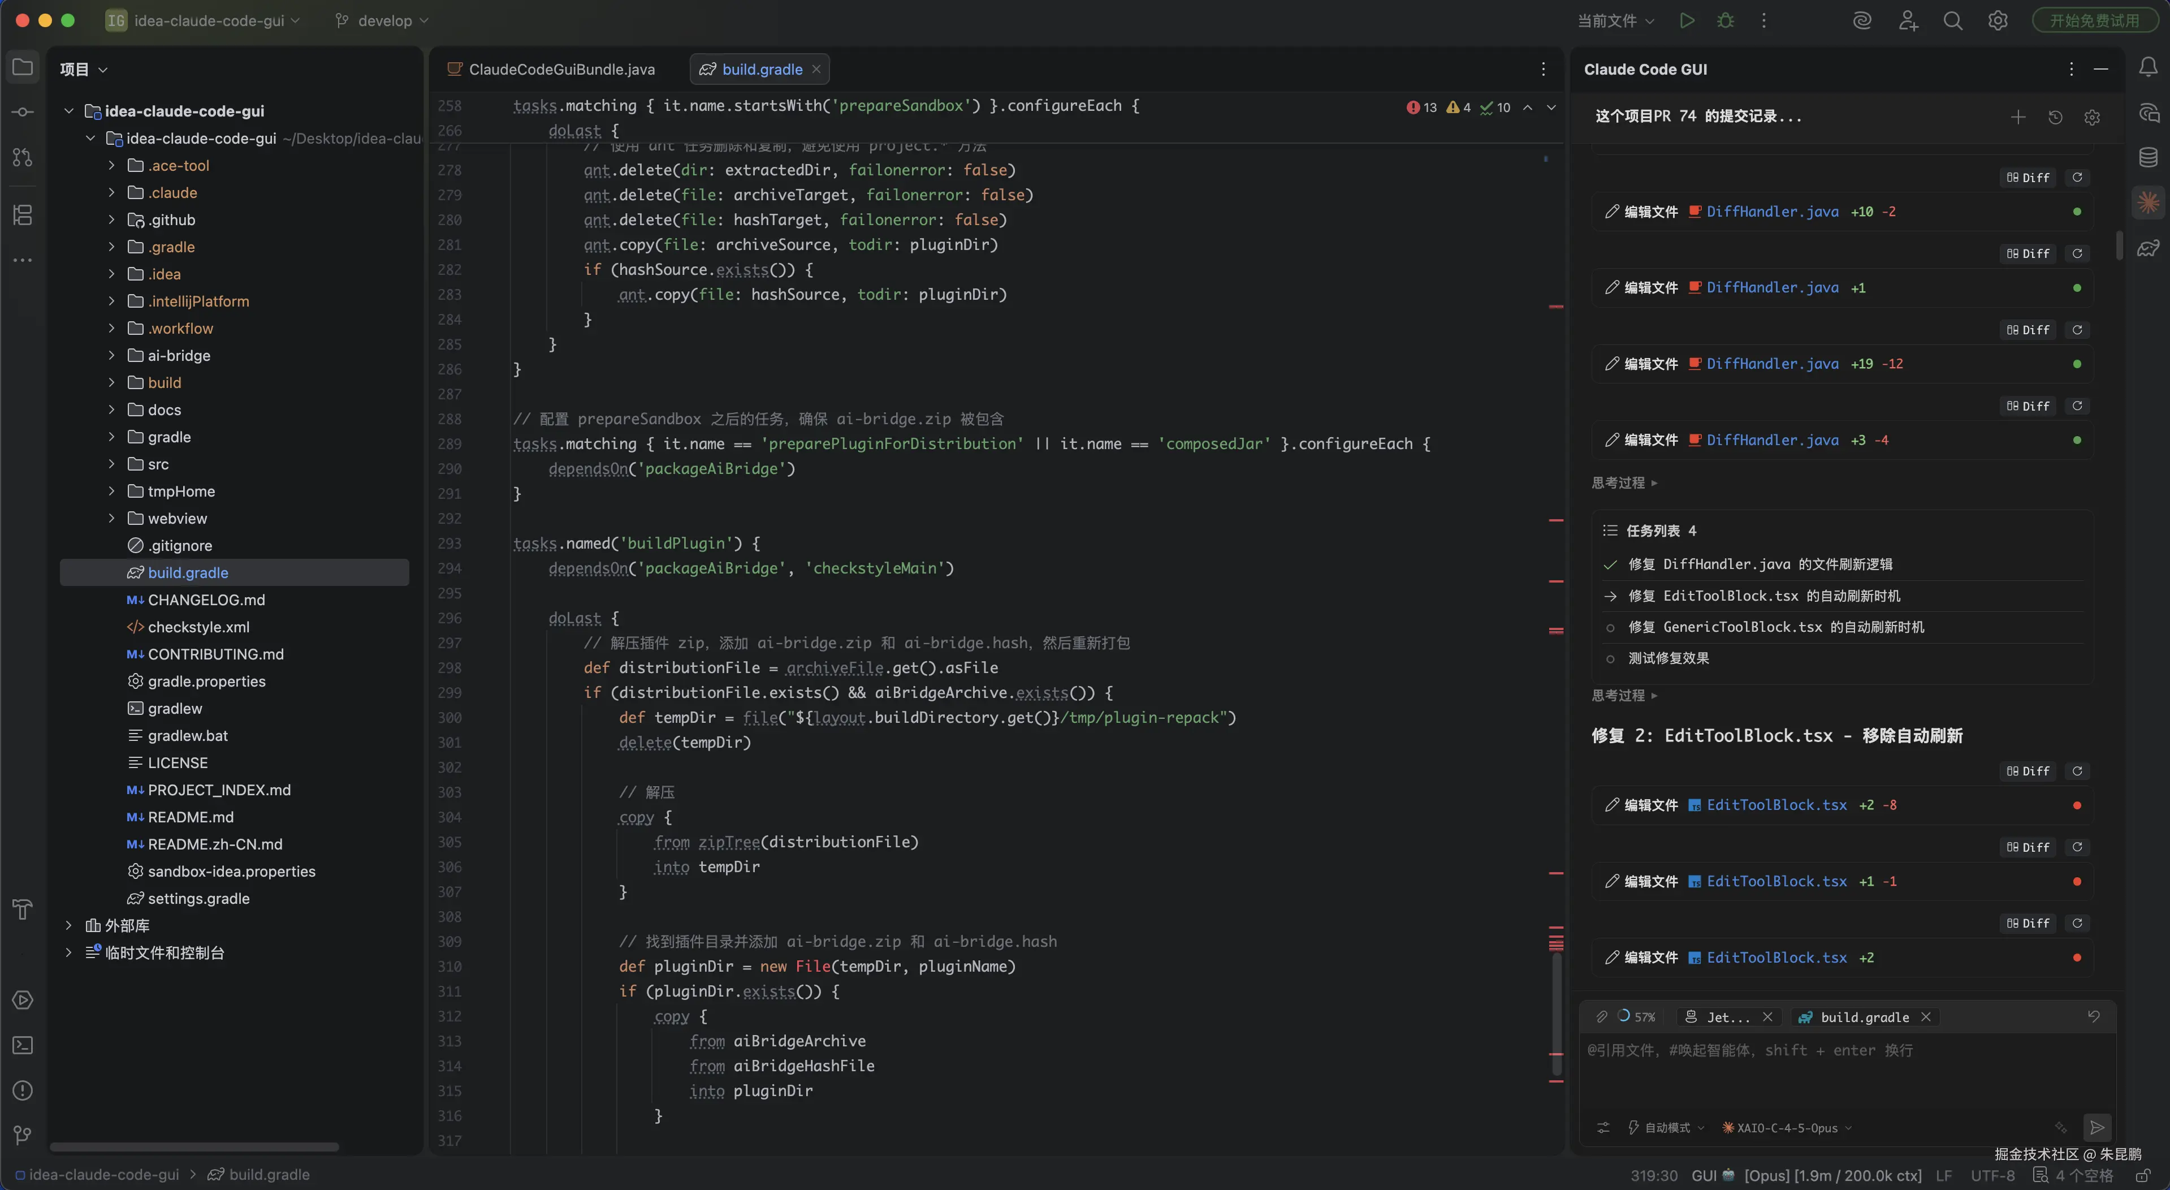Remove the build.gradle context chip in the chat input
The image size is (2170, 1190).
pyautogui.click(x=1926, y=1017)
